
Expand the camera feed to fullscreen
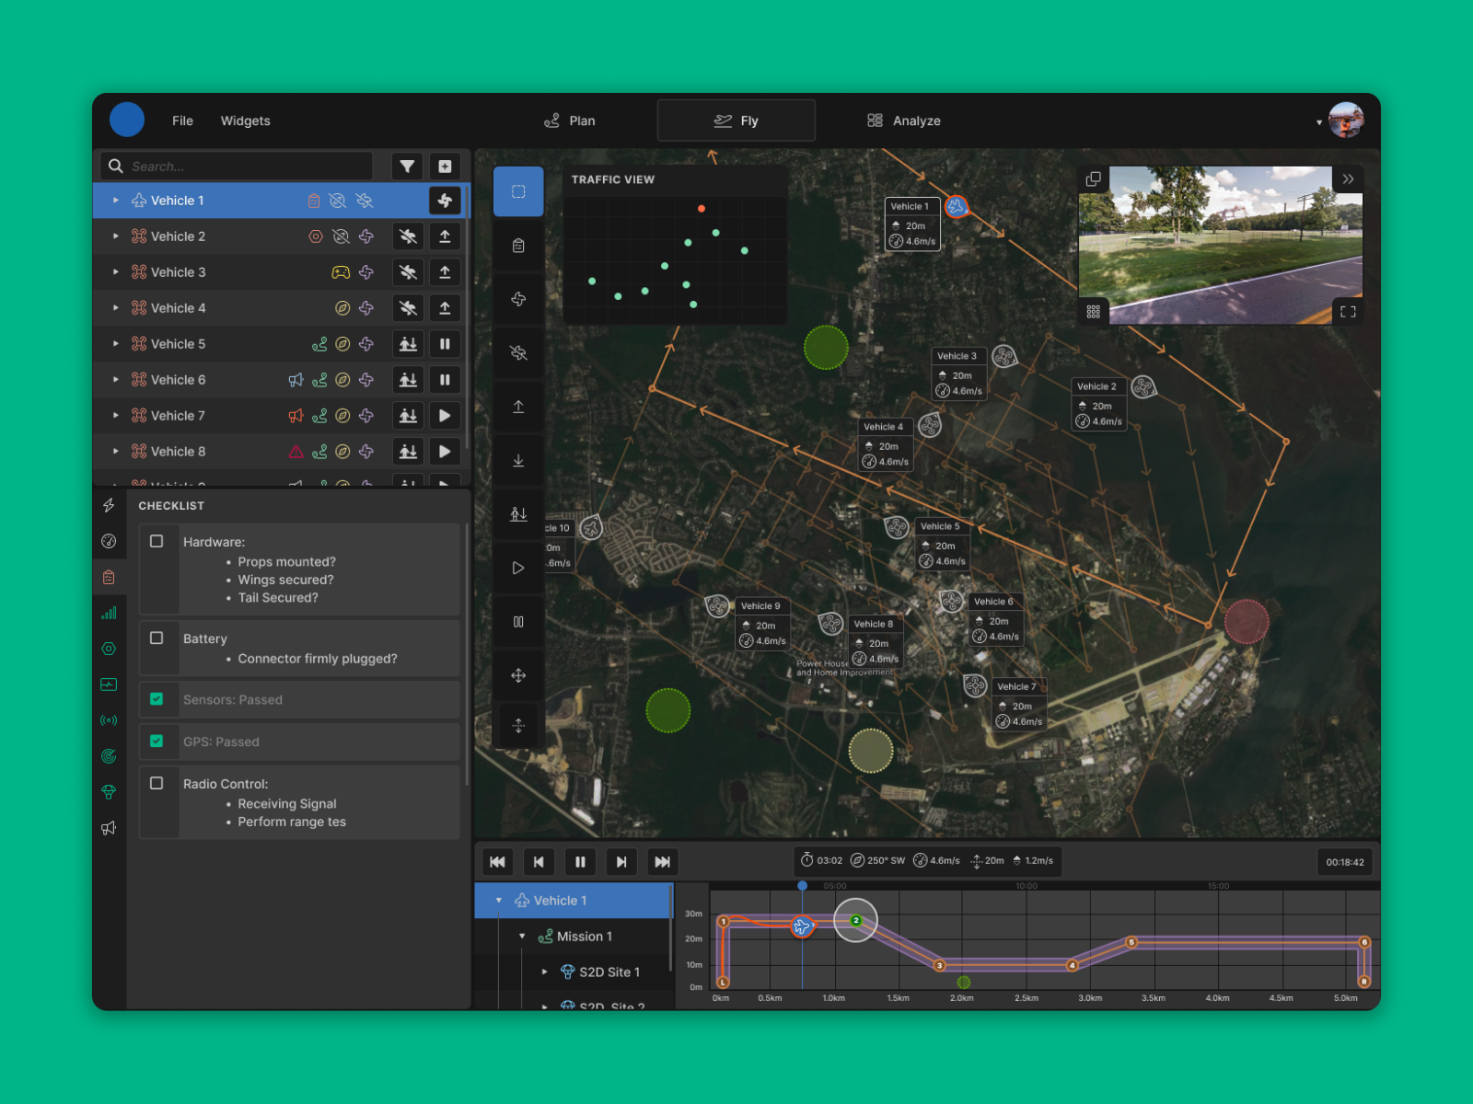tap(1348, 312)
